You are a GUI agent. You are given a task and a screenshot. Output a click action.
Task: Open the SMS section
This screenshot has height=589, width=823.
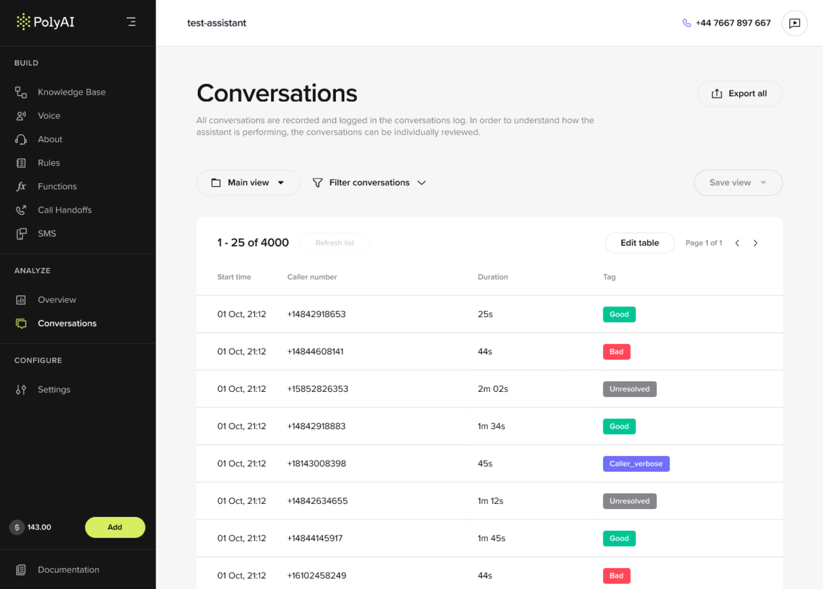coord(47,234)
